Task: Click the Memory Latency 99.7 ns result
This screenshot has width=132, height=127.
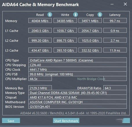Action: point(115,21)
